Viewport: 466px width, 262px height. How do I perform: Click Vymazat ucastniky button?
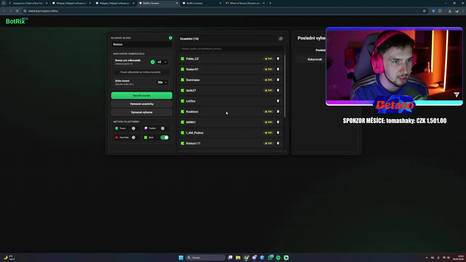(142, 104)
